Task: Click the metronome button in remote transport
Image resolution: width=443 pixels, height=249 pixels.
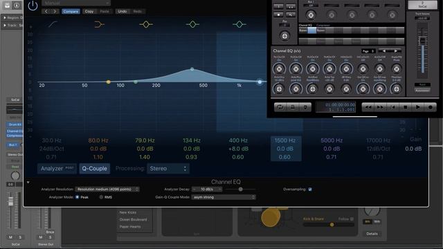Action: [293, 107]
